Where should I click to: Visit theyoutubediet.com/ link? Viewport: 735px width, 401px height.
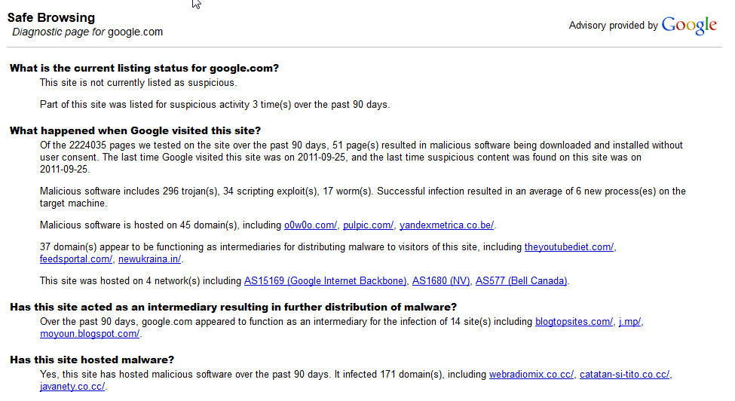tap(568, 247)
